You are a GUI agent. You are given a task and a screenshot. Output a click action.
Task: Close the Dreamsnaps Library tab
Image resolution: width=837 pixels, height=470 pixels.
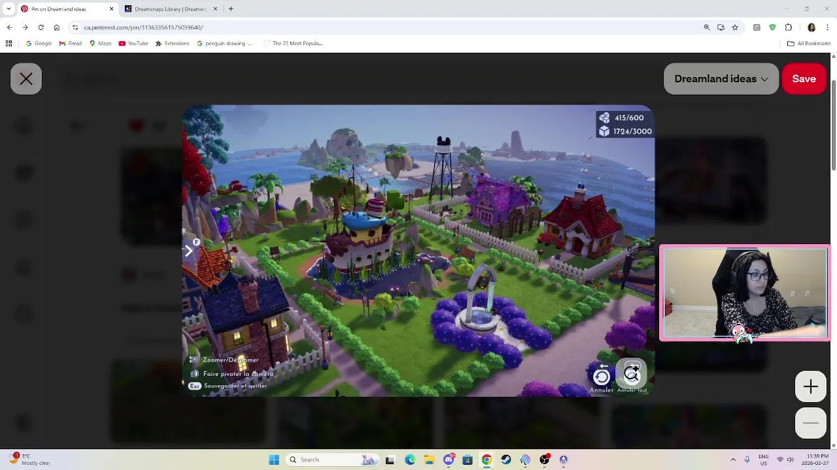click(215, 9)
